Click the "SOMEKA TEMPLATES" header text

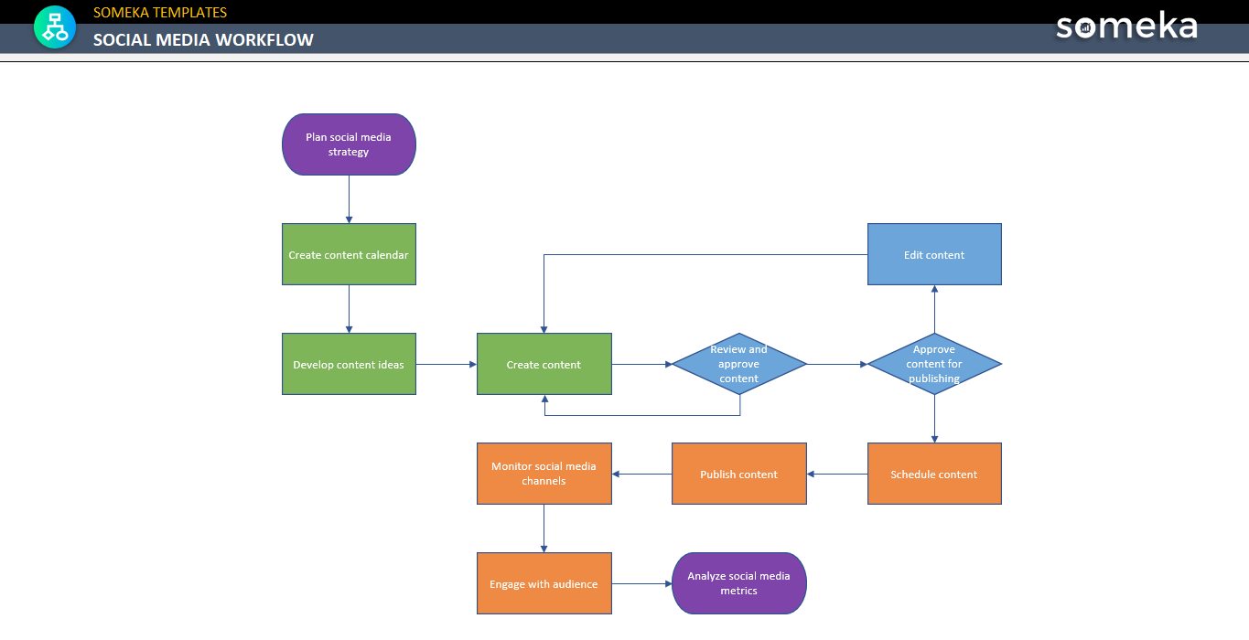[x=160, y=13]
